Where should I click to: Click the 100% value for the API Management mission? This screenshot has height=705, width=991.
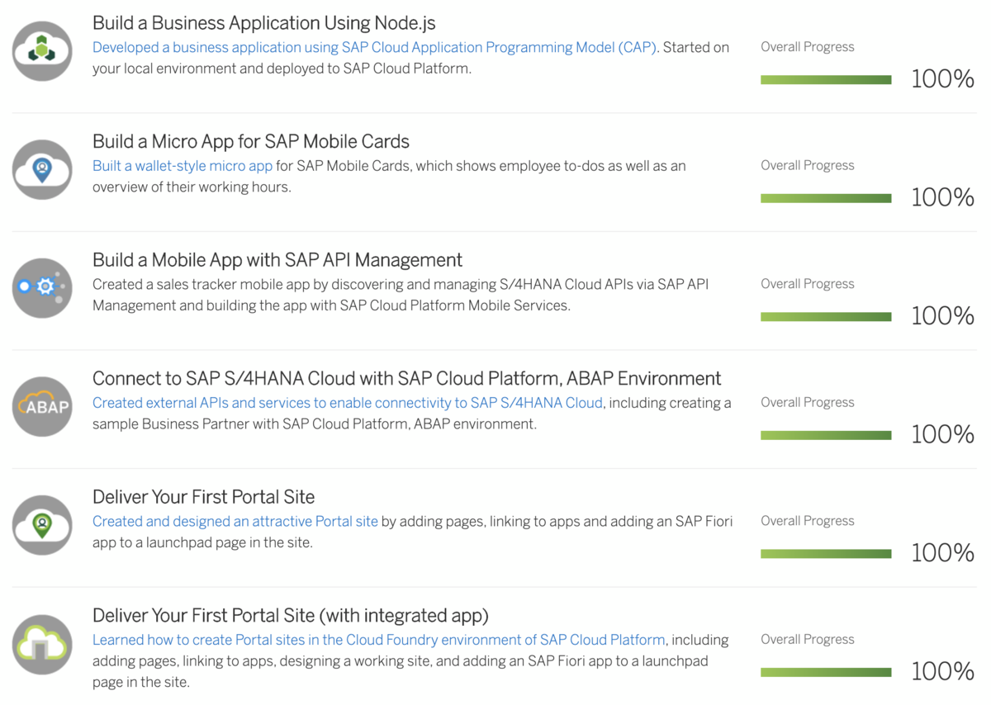(943, 316)
